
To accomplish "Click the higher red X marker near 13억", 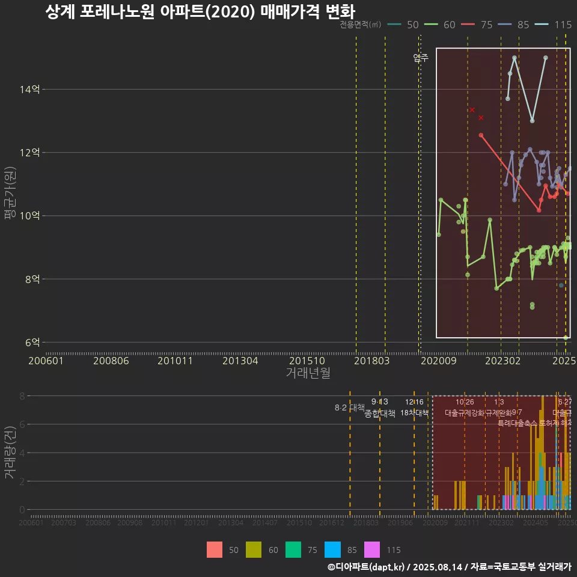I will [x=472, y=109].
